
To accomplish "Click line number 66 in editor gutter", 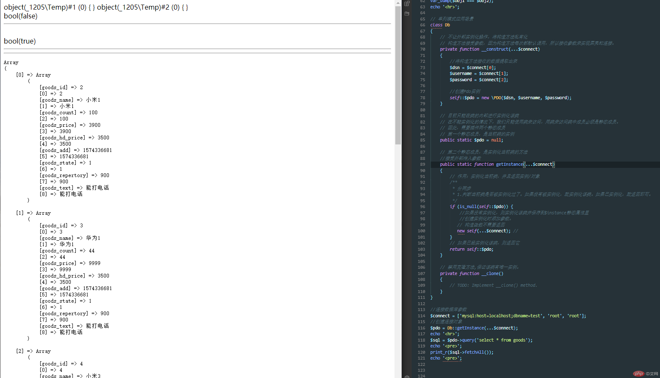I will pos(422,25).
